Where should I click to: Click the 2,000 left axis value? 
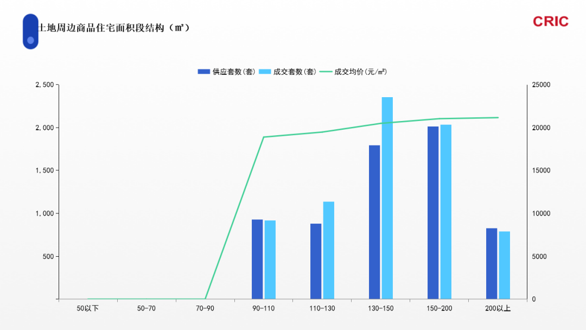(x=45, y=128)
